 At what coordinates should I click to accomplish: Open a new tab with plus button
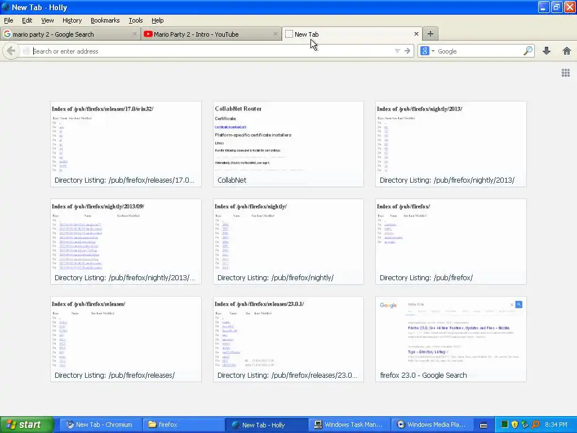pyautogui.click(x=430, y=34)
